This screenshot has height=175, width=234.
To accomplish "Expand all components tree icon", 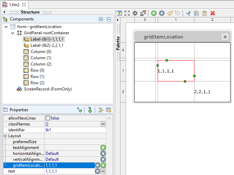I will pyautogui.click(x=101, y=19).
